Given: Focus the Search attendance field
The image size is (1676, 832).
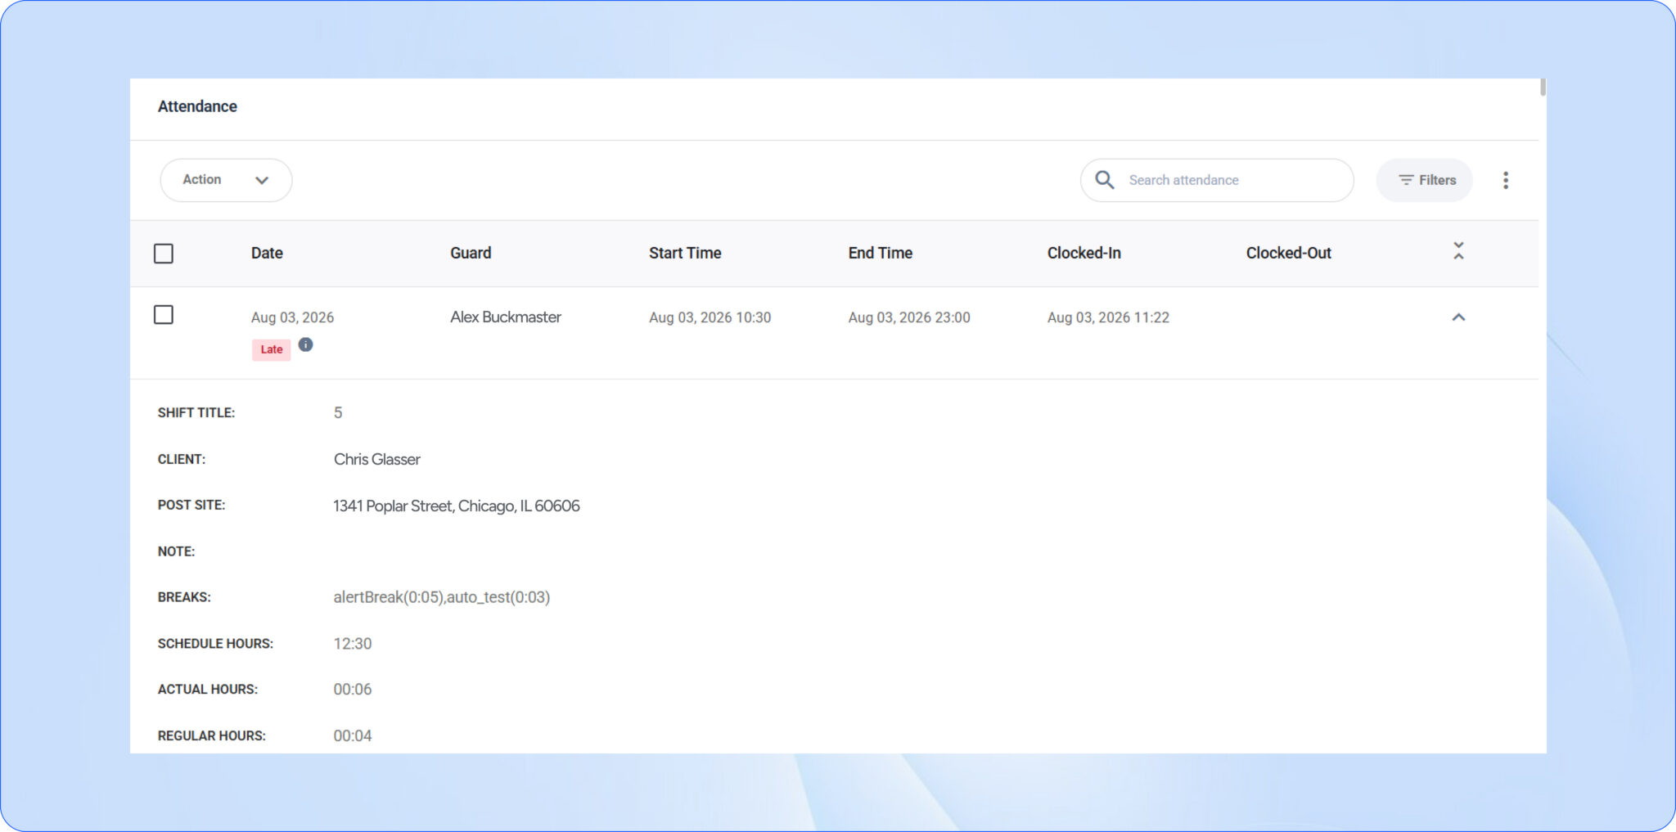Looking at the screenshot, I should tap(1216, 180).
